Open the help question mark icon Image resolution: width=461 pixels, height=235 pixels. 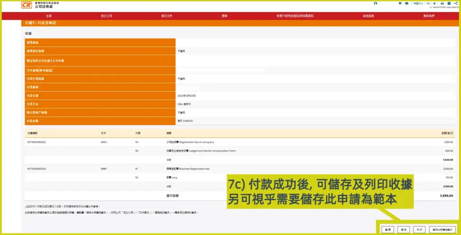(x=449, y=4)
